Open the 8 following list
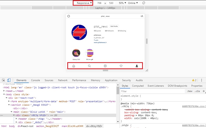The height and width of the screenshot is (128, 206). pos(122,31)
